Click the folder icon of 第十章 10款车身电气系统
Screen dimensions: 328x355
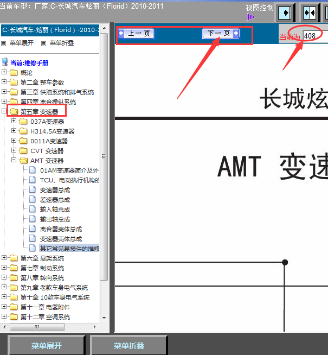pos(14,297)
